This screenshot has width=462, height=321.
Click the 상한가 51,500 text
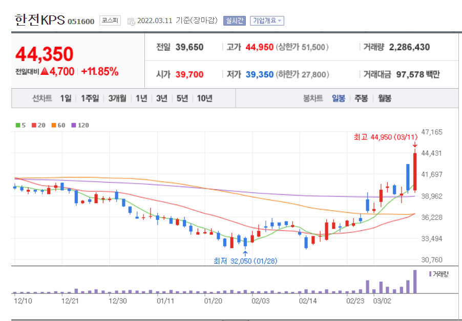(302, 47)
